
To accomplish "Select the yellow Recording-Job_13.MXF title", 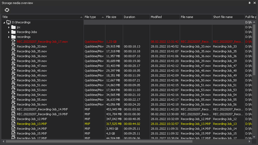I will coord(32,124).
